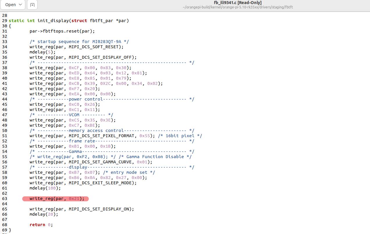Click the Gamma Function Disable comment

[x=155, y=157]
